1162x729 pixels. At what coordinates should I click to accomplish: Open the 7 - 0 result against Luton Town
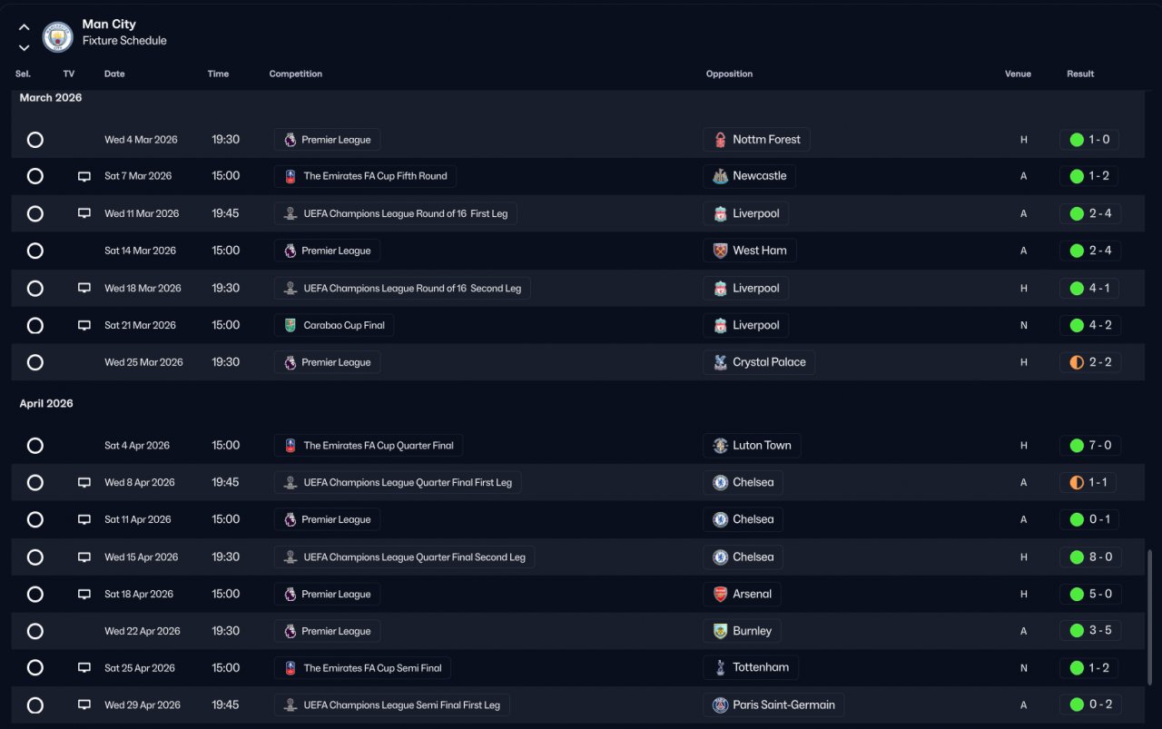(1089, 446)
